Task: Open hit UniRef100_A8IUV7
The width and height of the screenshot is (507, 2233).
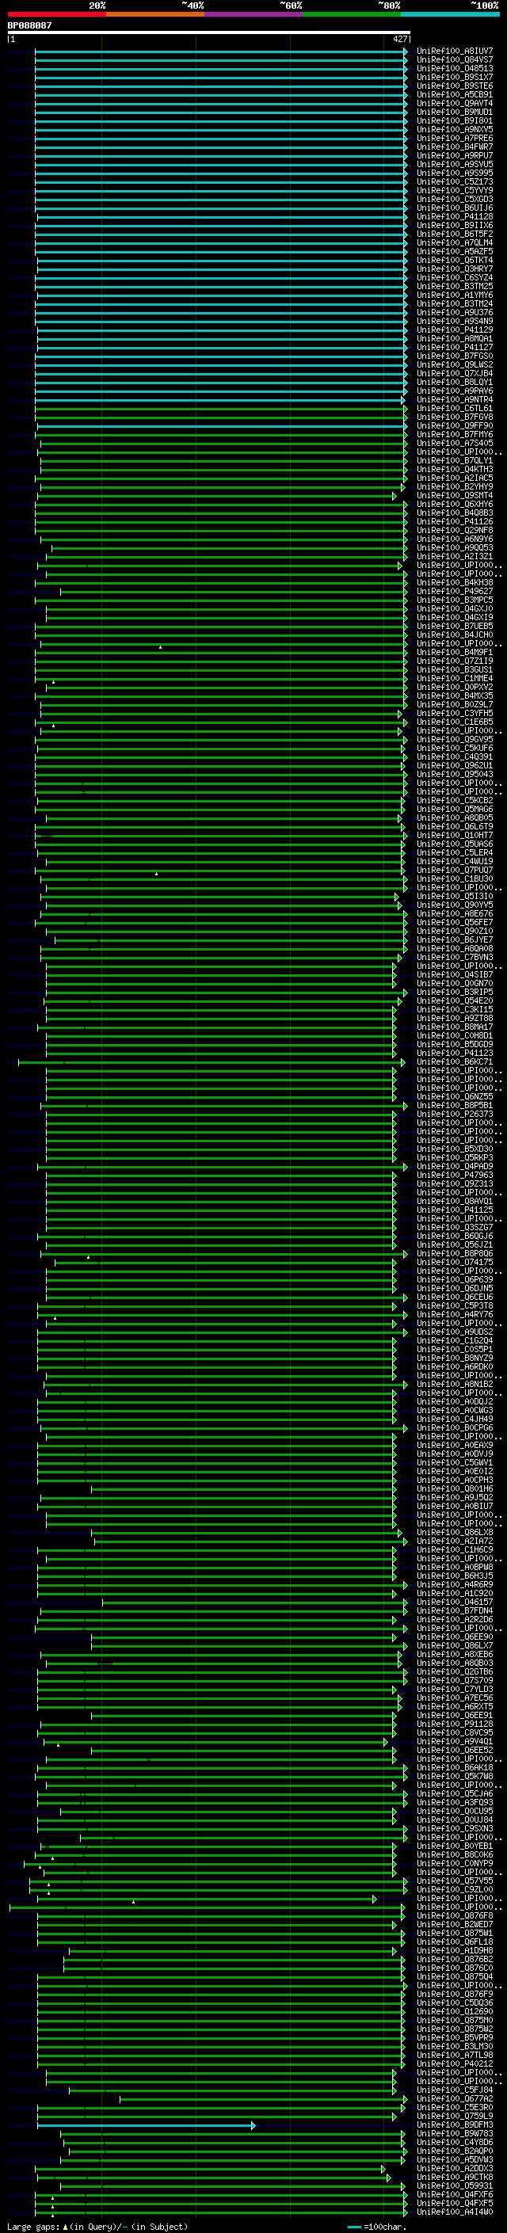Action: [454, 51]
